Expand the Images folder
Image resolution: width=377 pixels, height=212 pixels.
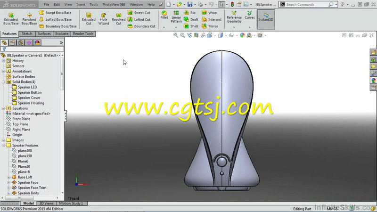coord(3,140)
